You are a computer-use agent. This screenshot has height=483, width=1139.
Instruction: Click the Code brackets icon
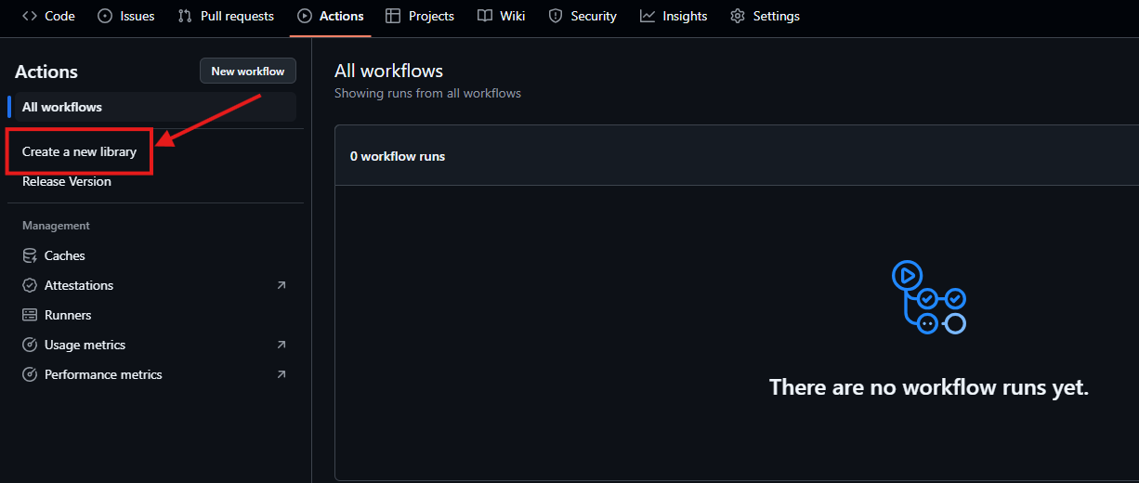pyautogui.click(x=30, y=16)
